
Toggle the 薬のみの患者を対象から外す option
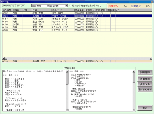[70, 6]
